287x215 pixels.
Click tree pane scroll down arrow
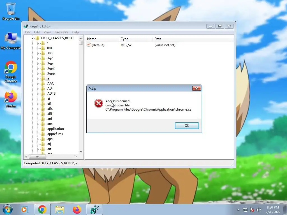[81, 152]
